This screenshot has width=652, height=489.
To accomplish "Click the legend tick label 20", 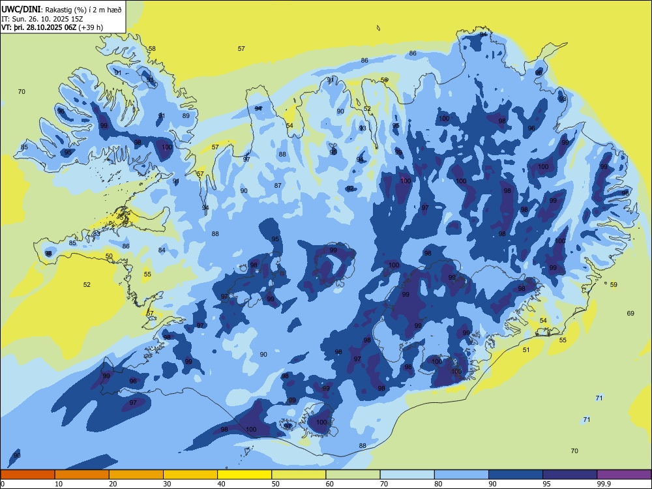I will click(113, 484).
